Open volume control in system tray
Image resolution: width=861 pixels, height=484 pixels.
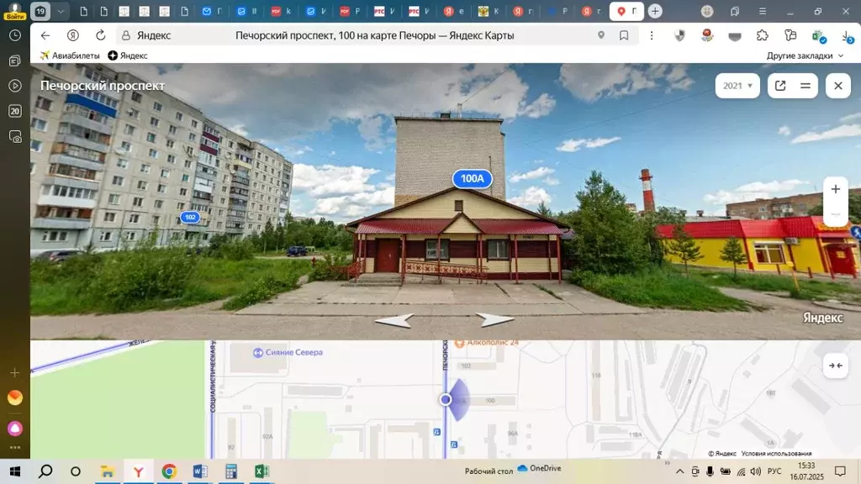click(x=756, y=471)
